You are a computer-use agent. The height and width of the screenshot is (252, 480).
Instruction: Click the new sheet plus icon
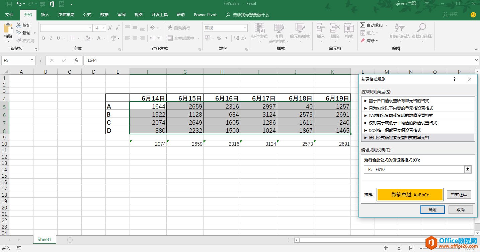click(x=70, y=240)
